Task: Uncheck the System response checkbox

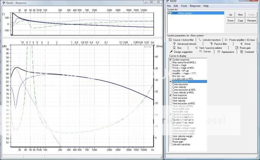Action: coord(170,60)
